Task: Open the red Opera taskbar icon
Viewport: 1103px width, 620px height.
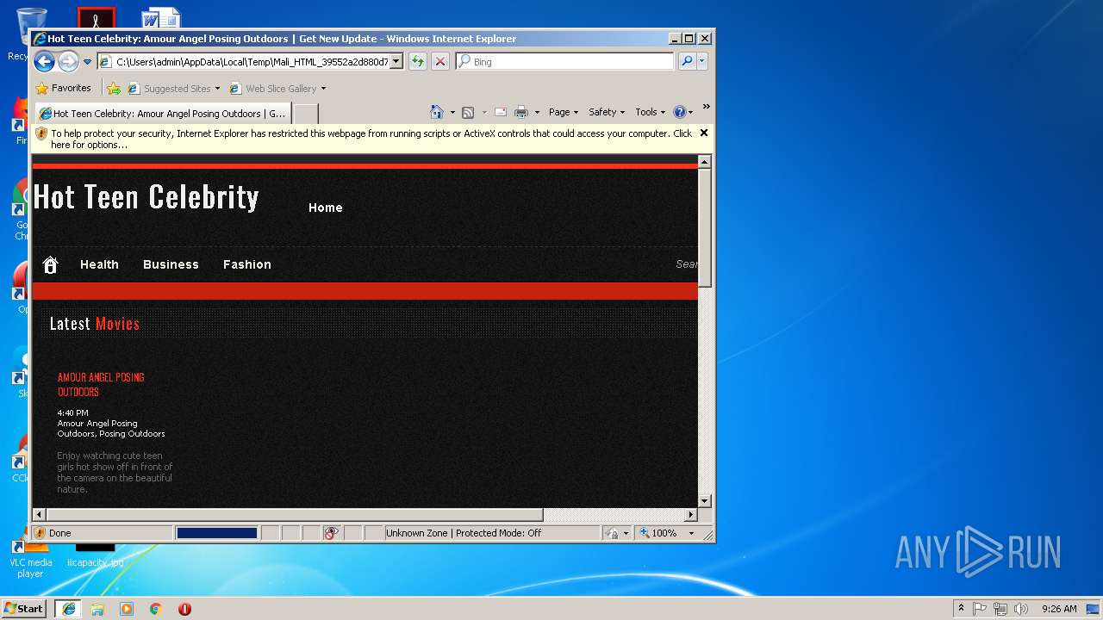Action: point(184,609)
